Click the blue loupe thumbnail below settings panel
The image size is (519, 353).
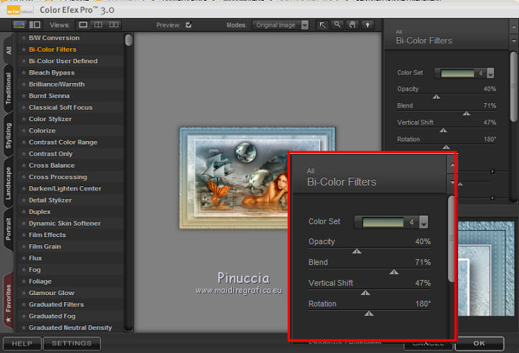click(486, 269)
